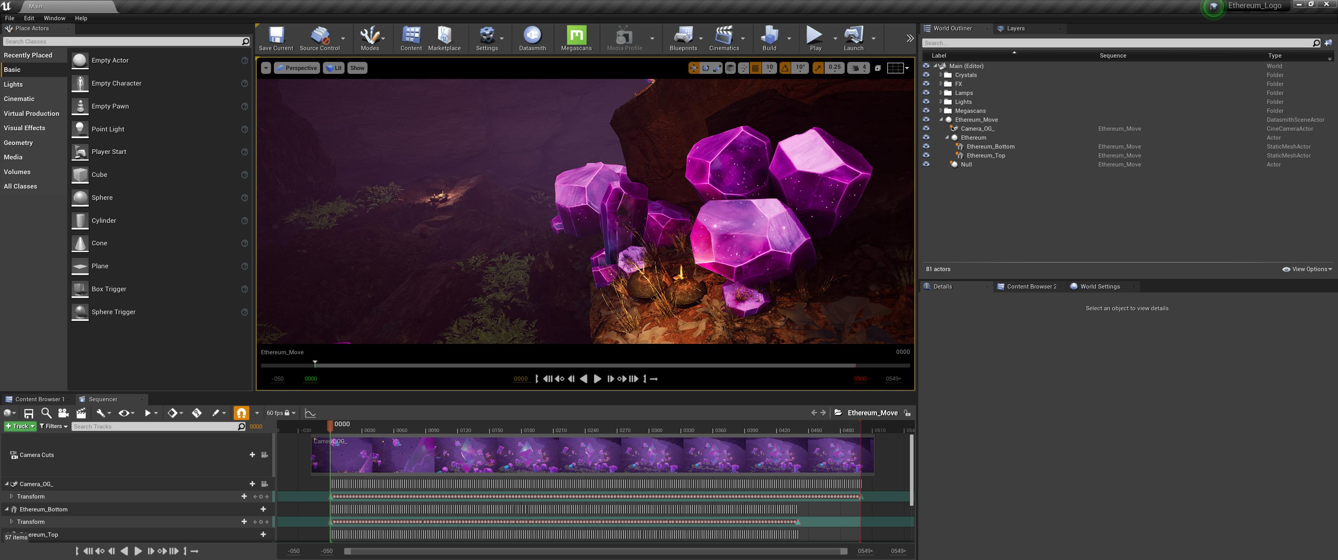Click the Lit view mode button
The height and width of the screenshot is (560, 1338).
pos(334,68)
